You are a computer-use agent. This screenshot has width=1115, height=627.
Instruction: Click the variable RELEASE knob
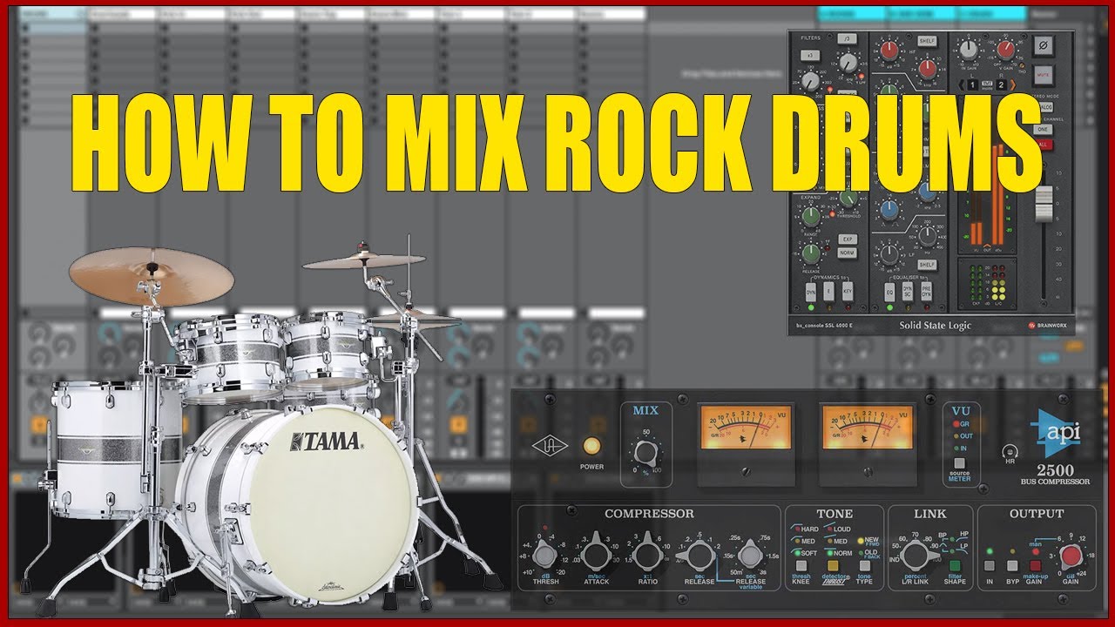[x=749, y=555]
